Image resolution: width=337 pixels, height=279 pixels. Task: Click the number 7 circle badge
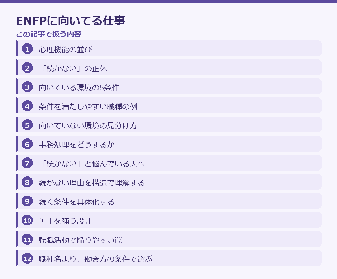(27, 164)
